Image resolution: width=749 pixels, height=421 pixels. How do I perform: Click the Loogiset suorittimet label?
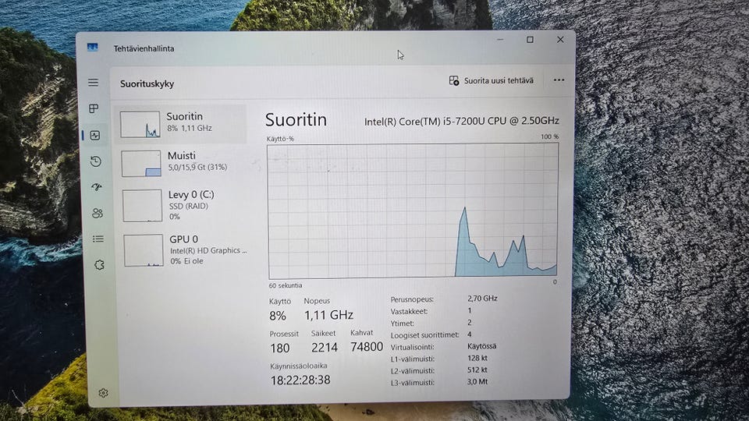tap(424, 335)
